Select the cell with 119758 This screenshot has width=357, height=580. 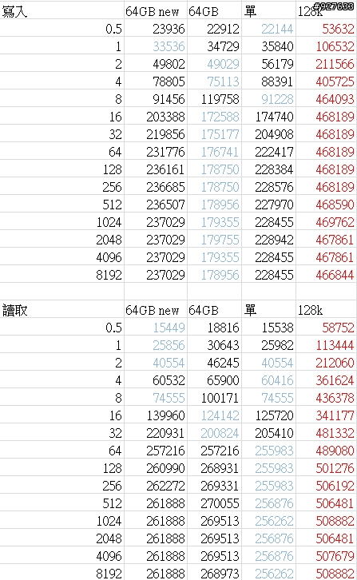point(214,99)
